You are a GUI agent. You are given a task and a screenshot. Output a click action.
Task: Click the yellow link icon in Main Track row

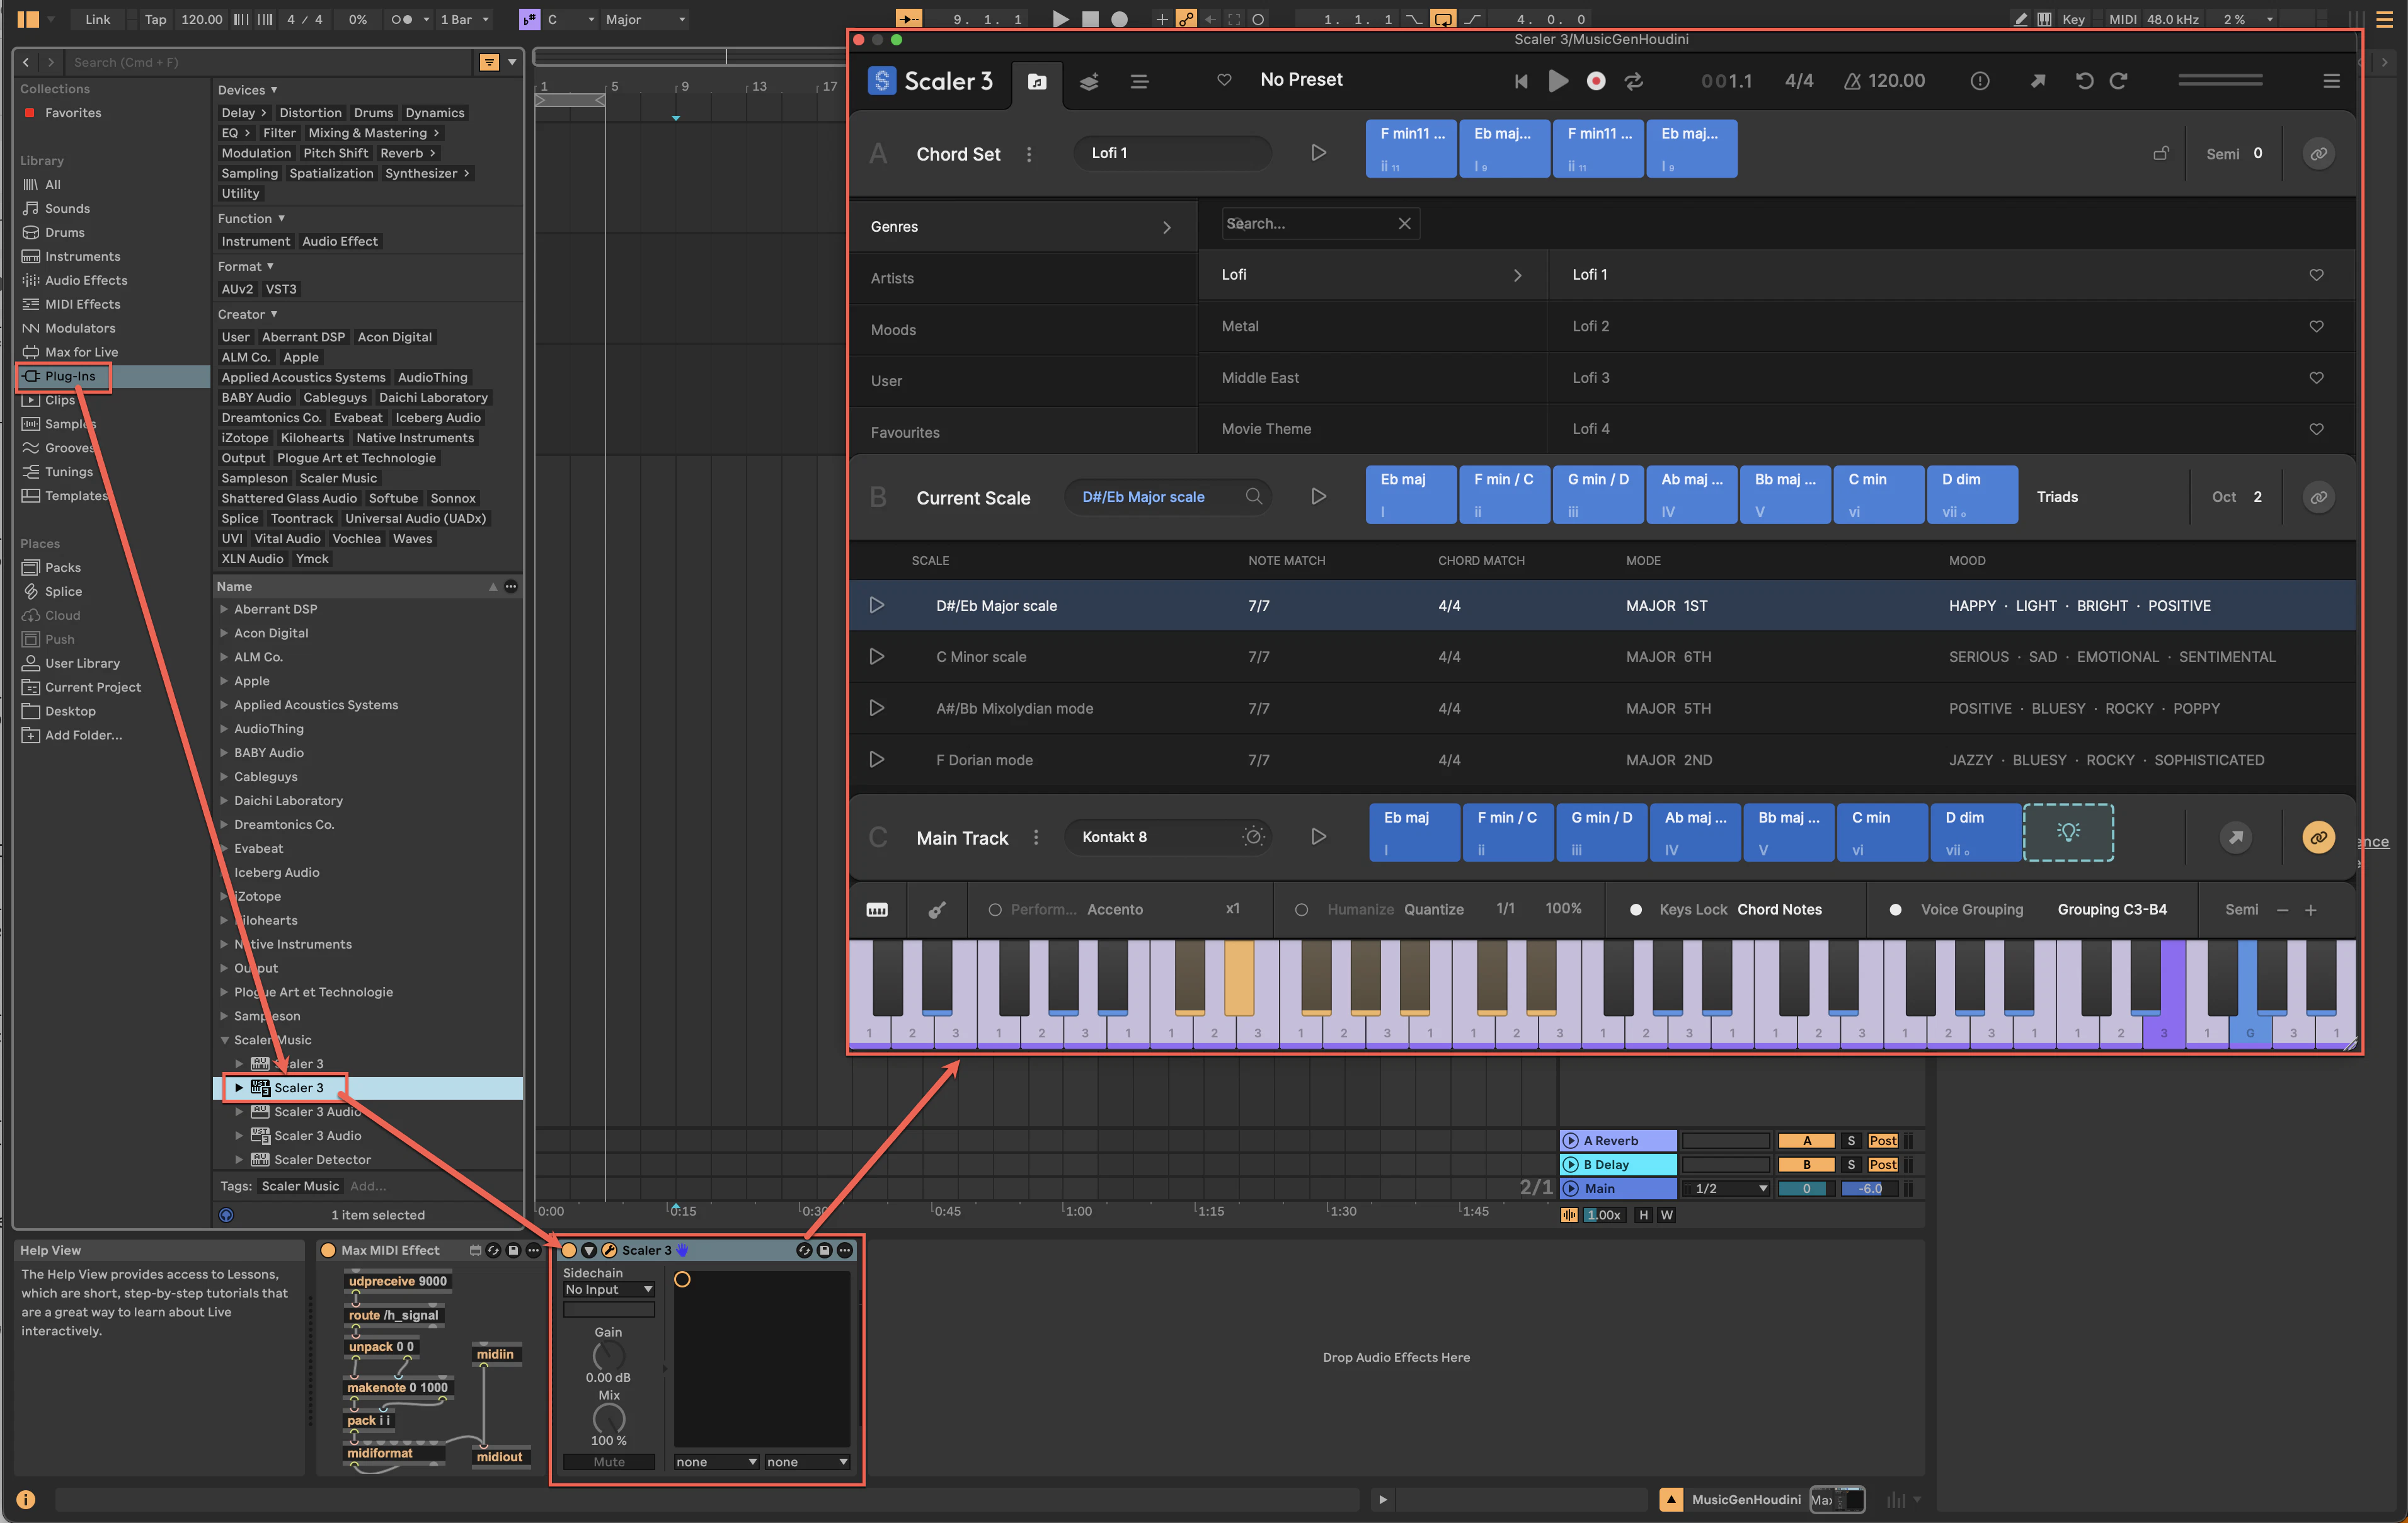point(2318,837)
